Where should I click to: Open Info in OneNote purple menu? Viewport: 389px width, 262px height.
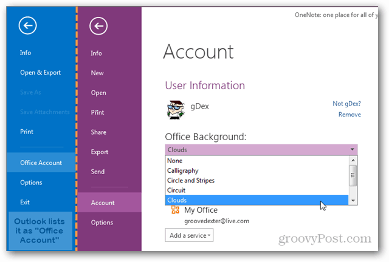[x=96, y=53]
